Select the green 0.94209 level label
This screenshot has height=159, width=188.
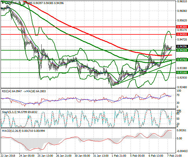coord(182,50)
